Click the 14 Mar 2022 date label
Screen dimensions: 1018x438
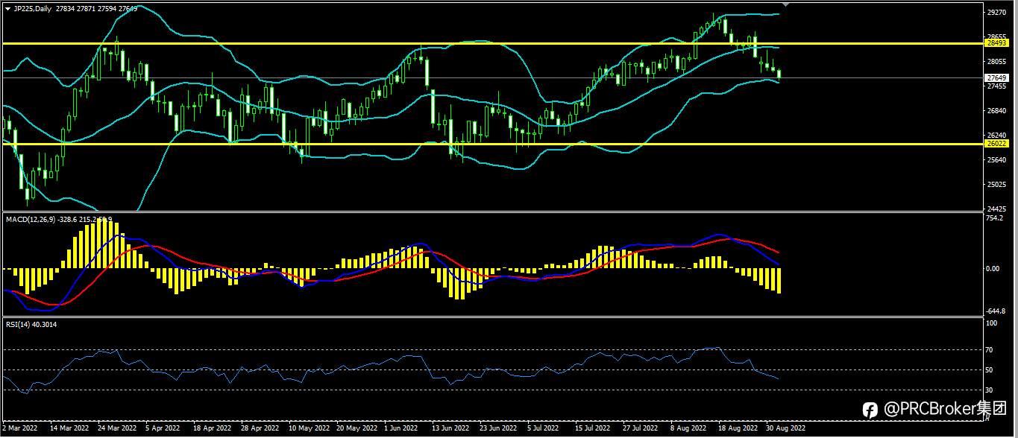69,428
